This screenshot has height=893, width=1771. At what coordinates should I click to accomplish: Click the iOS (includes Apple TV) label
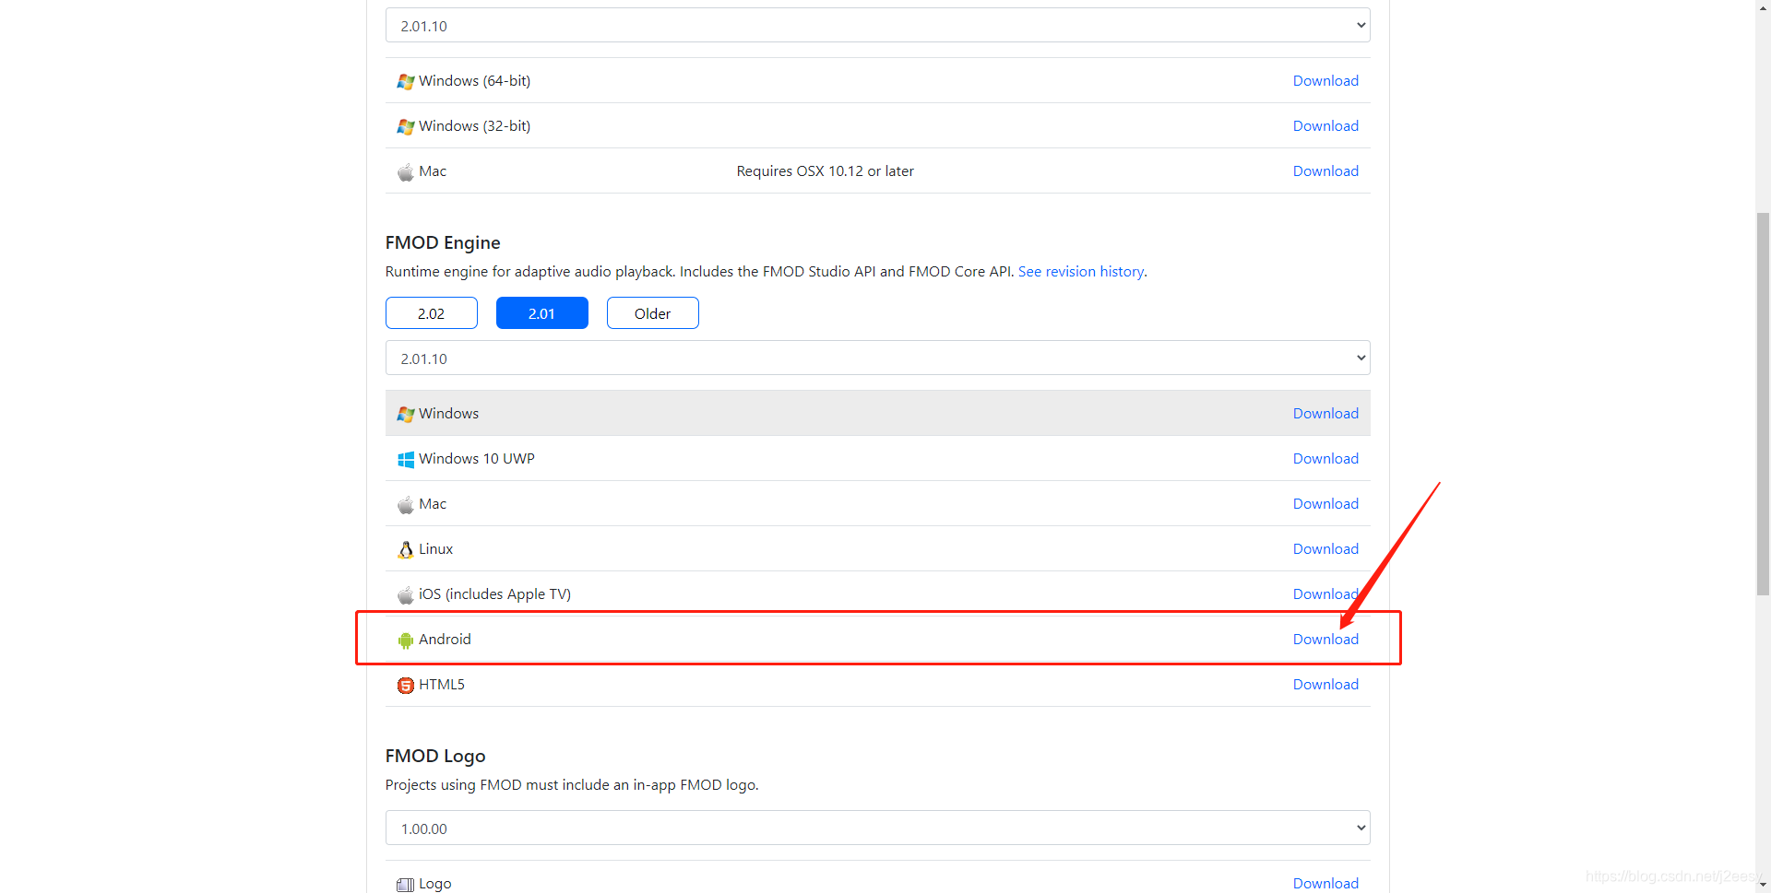point(494,594)
